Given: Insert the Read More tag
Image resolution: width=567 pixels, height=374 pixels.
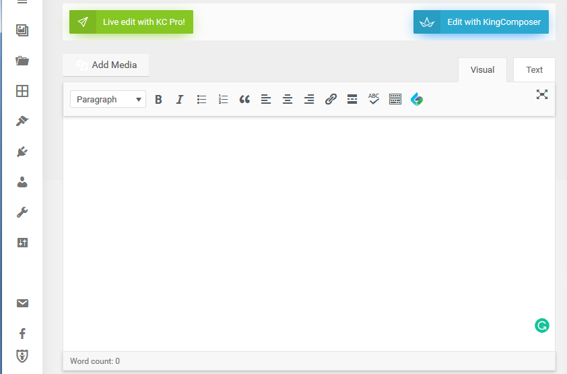Looking at the screenshot, I should point(352,100).
